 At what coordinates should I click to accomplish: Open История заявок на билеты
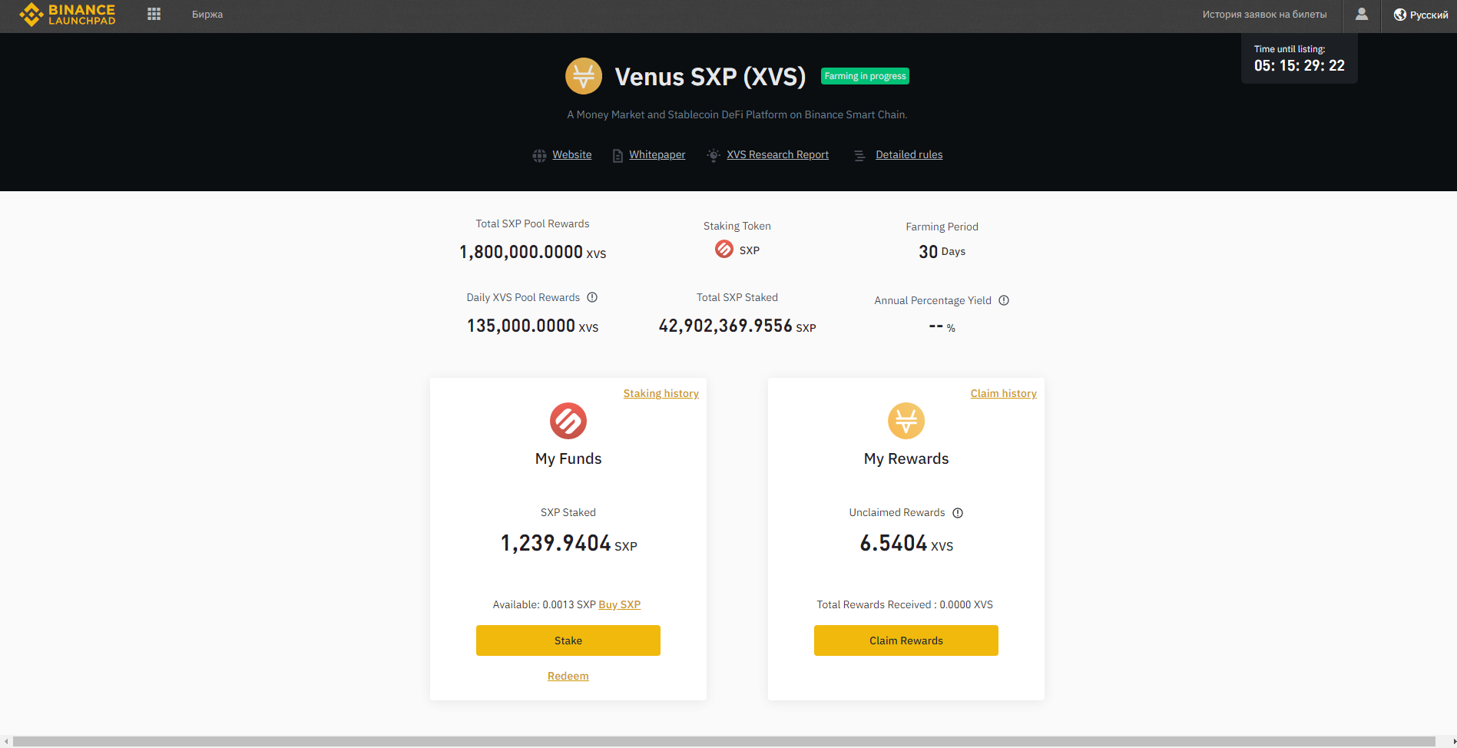(1264, 15)
